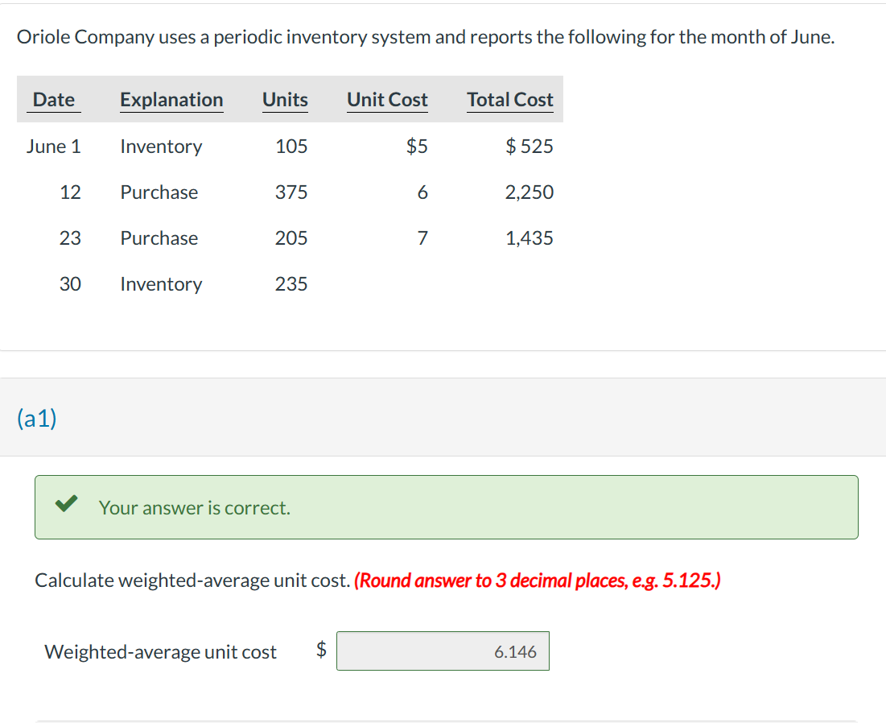Click the weighted-average unit cost input field
The width and height of the screenshot is (886, 723).
[x=443, y=651]
